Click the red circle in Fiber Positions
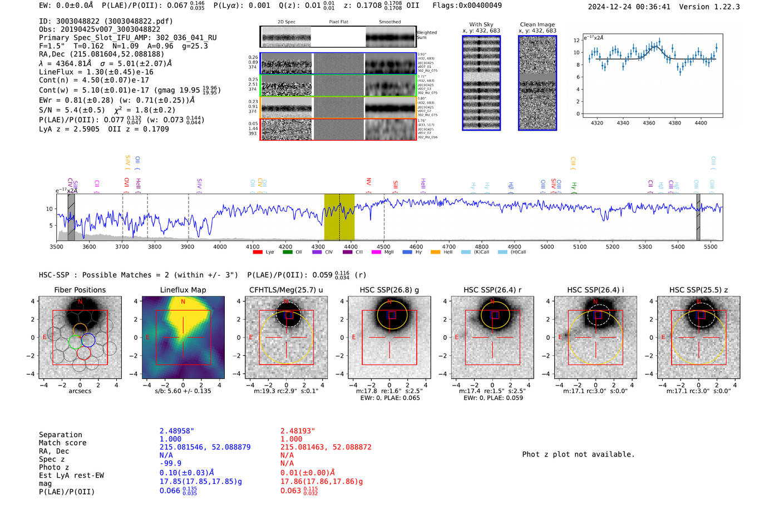 pyautogui.click(x=84, y=353)
